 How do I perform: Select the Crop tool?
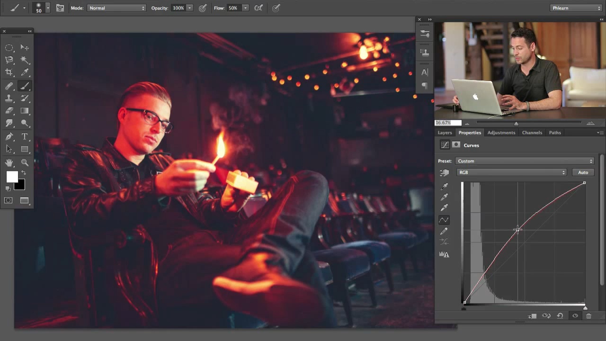coord(9,72)
